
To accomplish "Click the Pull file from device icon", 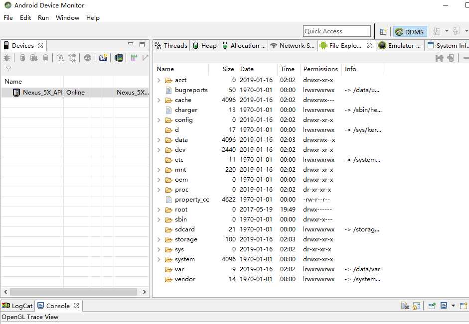I will tap(439, 58).
